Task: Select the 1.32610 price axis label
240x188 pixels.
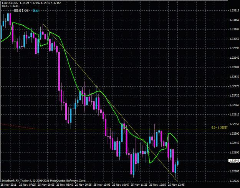Action: tap(234, 115)
